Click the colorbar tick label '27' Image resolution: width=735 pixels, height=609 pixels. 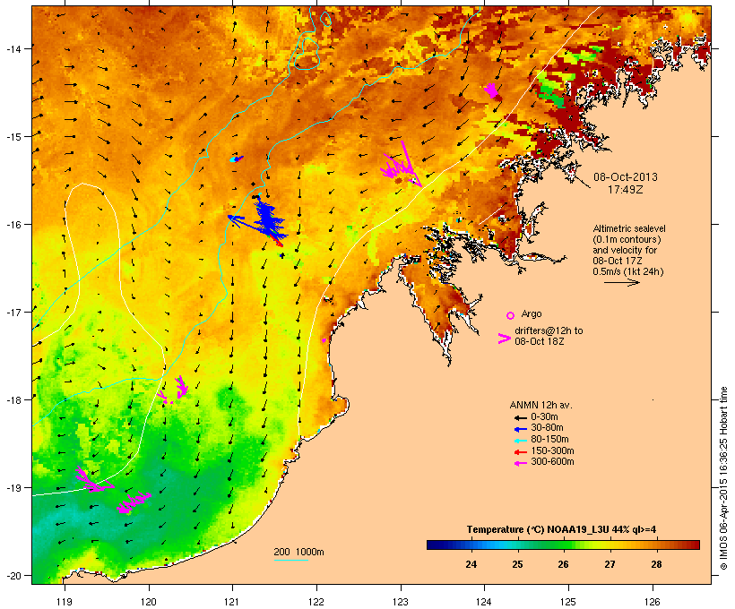[x=610, y=564]
